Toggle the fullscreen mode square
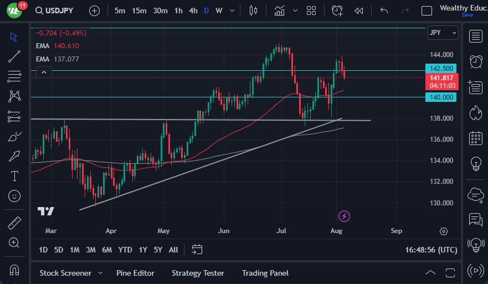 pyautogui.click(x=427, y=11)
